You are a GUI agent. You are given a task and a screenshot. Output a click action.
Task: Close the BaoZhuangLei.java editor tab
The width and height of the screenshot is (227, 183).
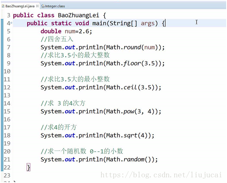click(x=37, y=6)
